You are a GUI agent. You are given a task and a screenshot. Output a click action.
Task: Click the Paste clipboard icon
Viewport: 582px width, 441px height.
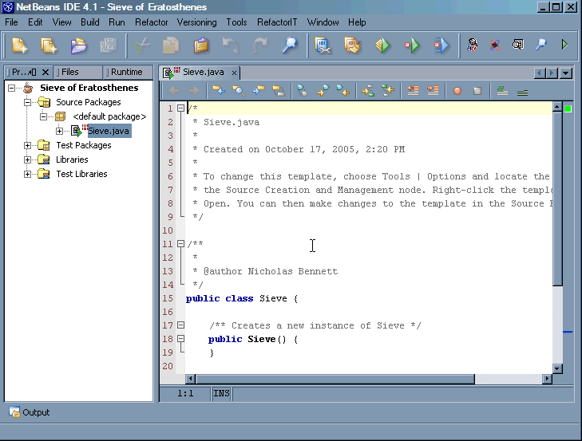click(x=201, y=45)
